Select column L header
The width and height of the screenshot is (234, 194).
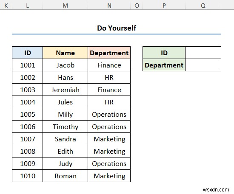pos(28,6)
